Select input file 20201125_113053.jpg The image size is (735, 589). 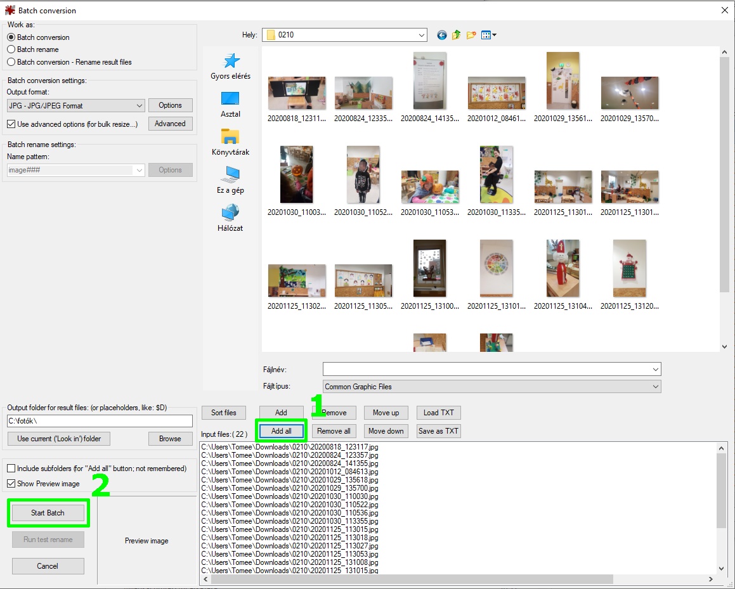tap(290, 554)
